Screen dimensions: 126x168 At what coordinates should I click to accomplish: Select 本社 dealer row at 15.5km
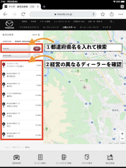[x=22, y=125]
